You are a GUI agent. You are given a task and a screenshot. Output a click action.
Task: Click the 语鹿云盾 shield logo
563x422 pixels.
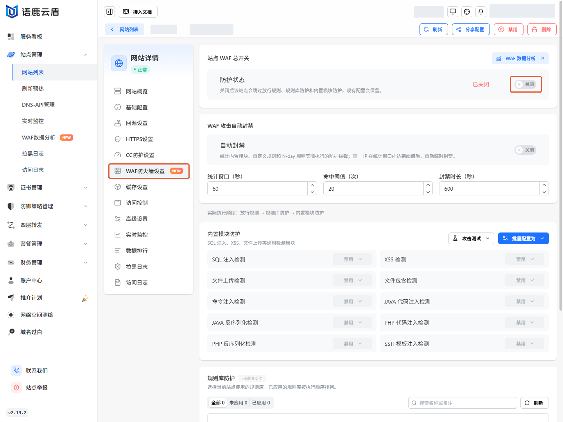click(x=12, y=12)
